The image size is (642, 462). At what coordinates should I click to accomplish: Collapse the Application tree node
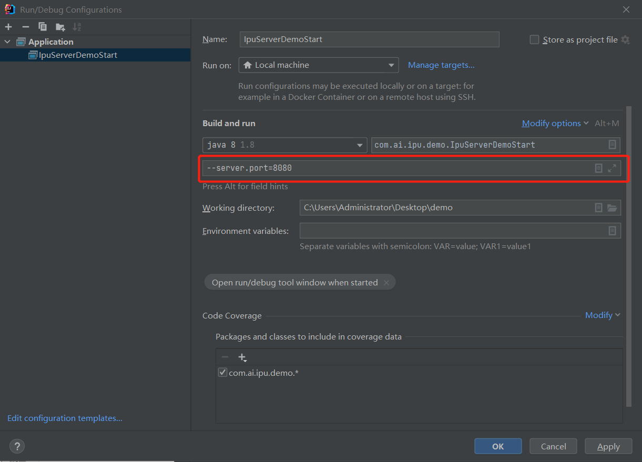click(x=7, y=42)
